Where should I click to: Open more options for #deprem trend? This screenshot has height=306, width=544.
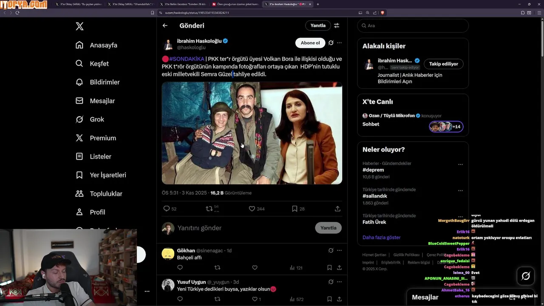[460, 165]
